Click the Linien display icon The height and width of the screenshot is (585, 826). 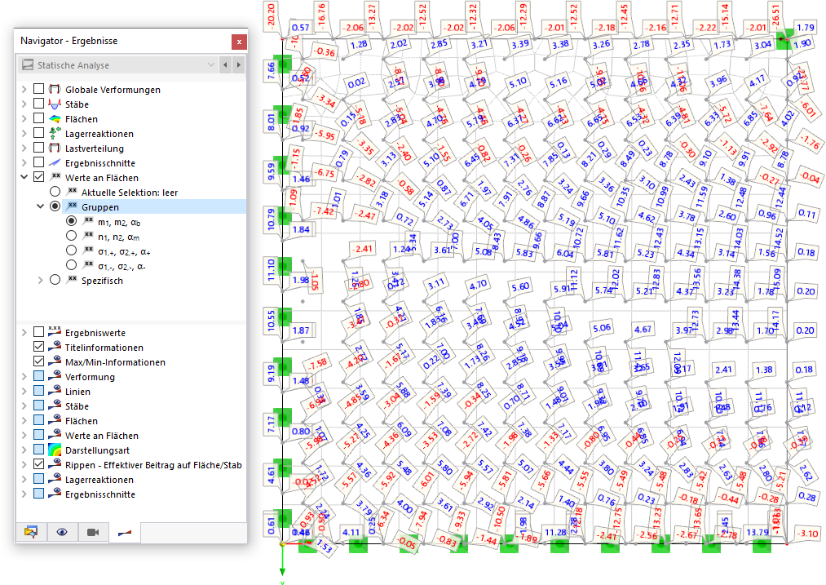click(55, 391)
